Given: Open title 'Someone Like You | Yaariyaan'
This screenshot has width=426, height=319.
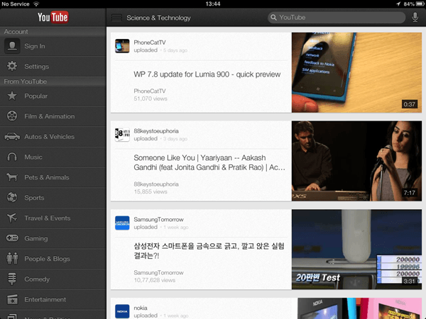Looking at the screenshot, I should point(209,162).
